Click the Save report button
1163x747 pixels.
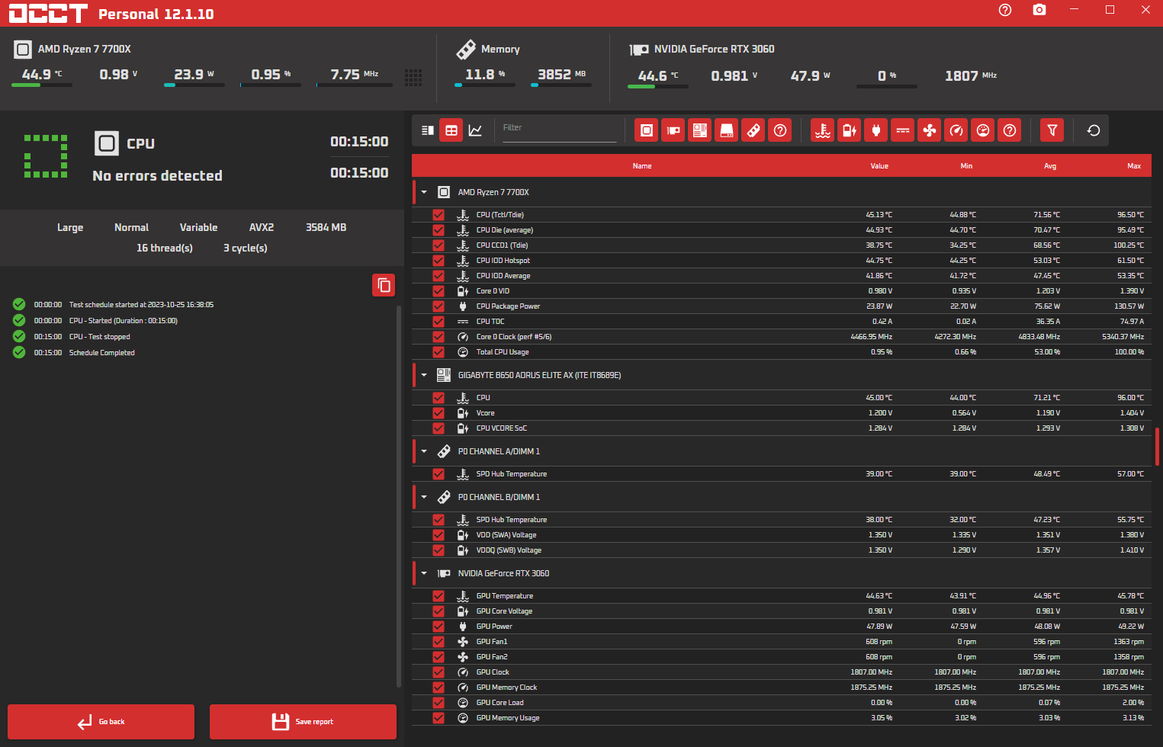point(303,722)
